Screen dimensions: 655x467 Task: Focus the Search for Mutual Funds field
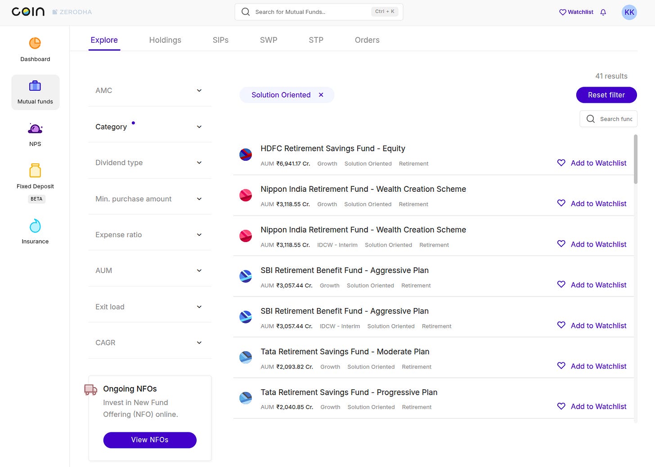click(319, 12)
